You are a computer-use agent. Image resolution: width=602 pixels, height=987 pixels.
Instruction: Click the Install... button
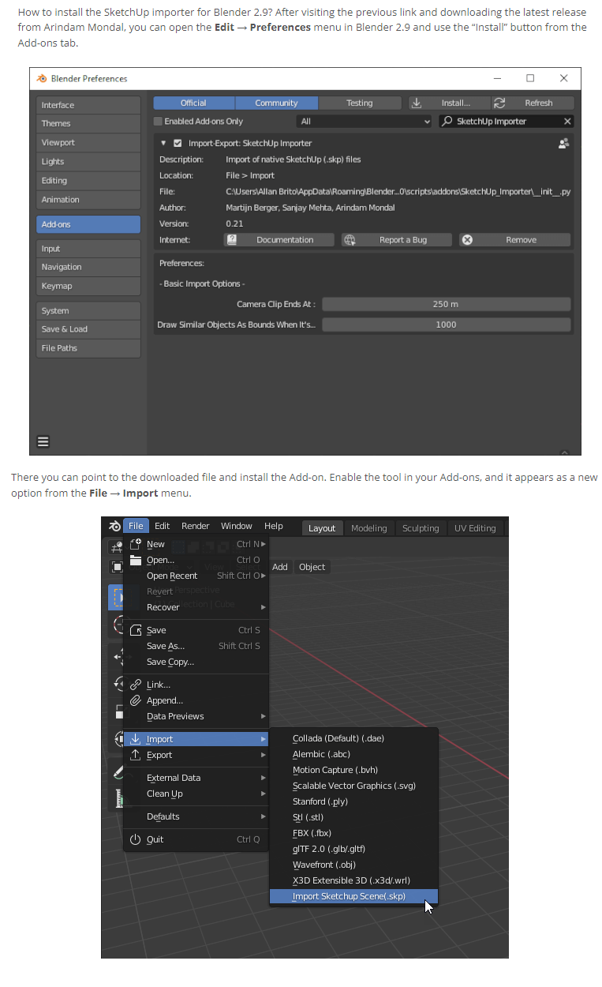(x=448, y=103)
